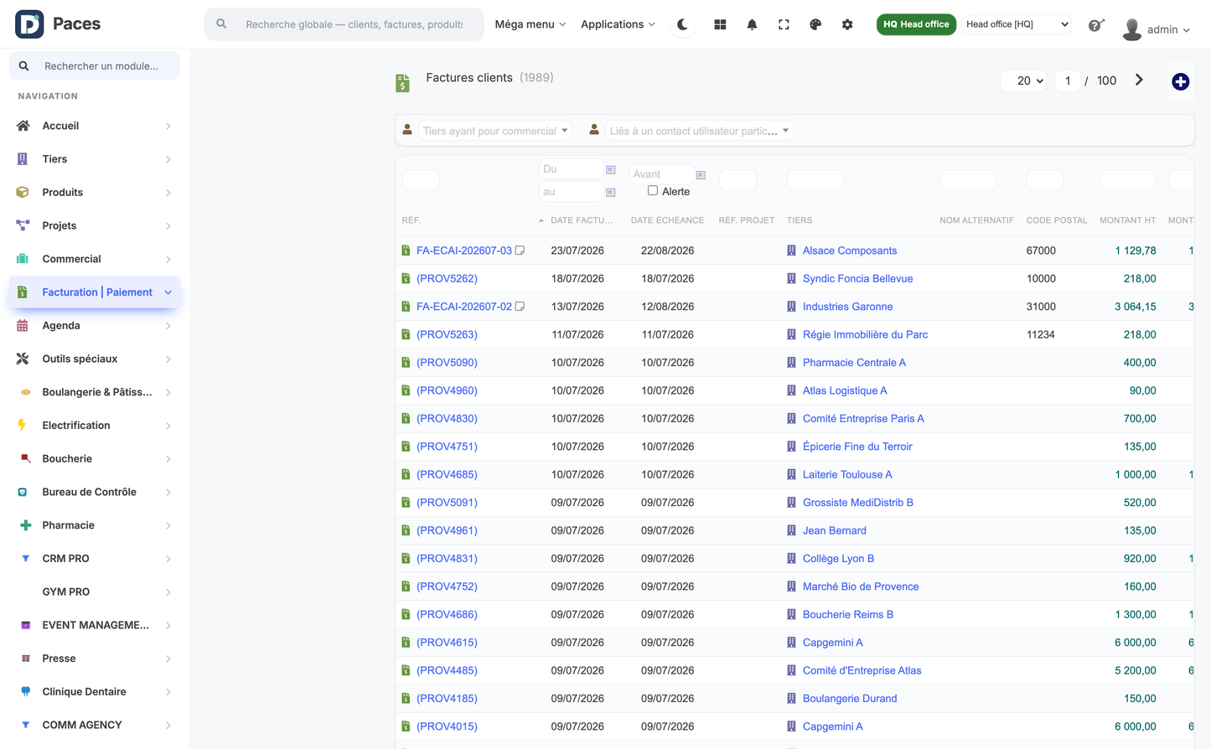Toggle the Alerte checkbox
This screenshot has height=749, width=1211.
point(652,190)
